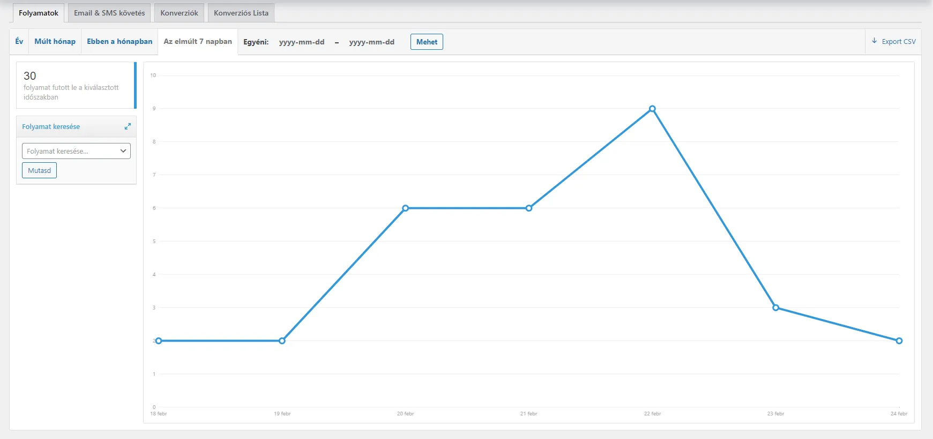Screen dimensions: 933x439
Task: Click the '21 febr' axis label
Action: [x=528, y=414]
